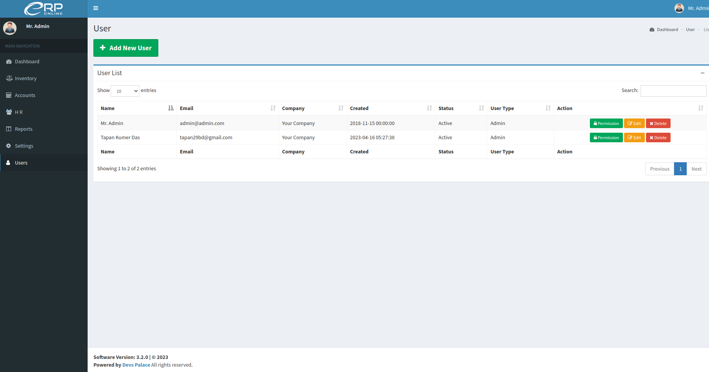Select page 1 in pagination

click(x=680, y=169)
